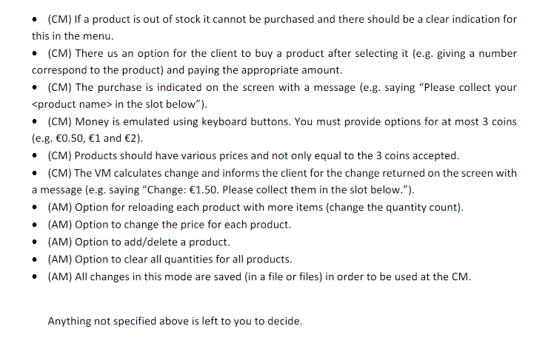The width and height of the screenshot is (551, 343).
Task: Click the bullet before 'The purchase is indicated'
Action: tap(34, 88)
